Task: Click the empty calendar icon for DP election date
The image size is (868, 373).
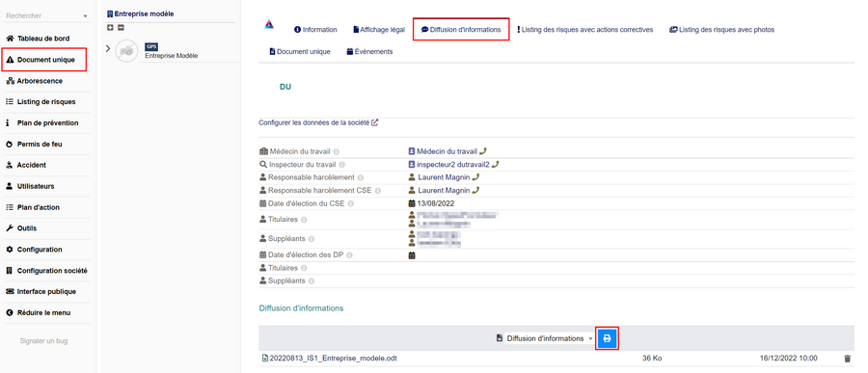Action: point(412,255)
